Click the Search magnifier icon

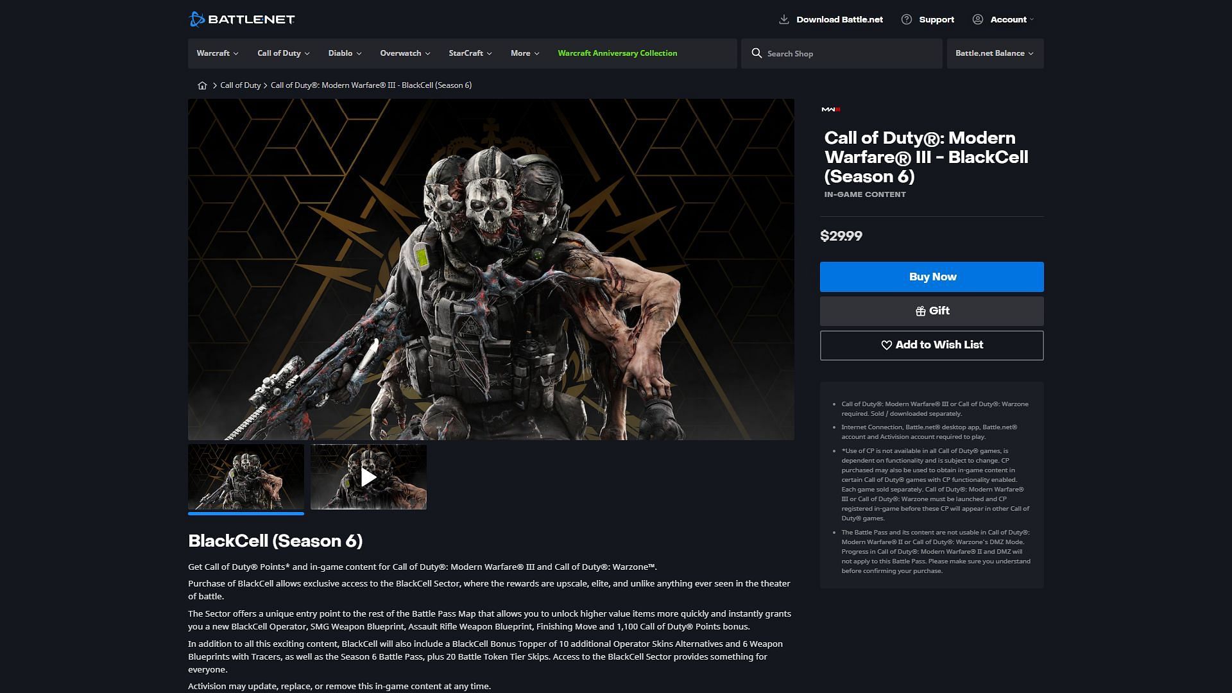click(x=756, y=53)
